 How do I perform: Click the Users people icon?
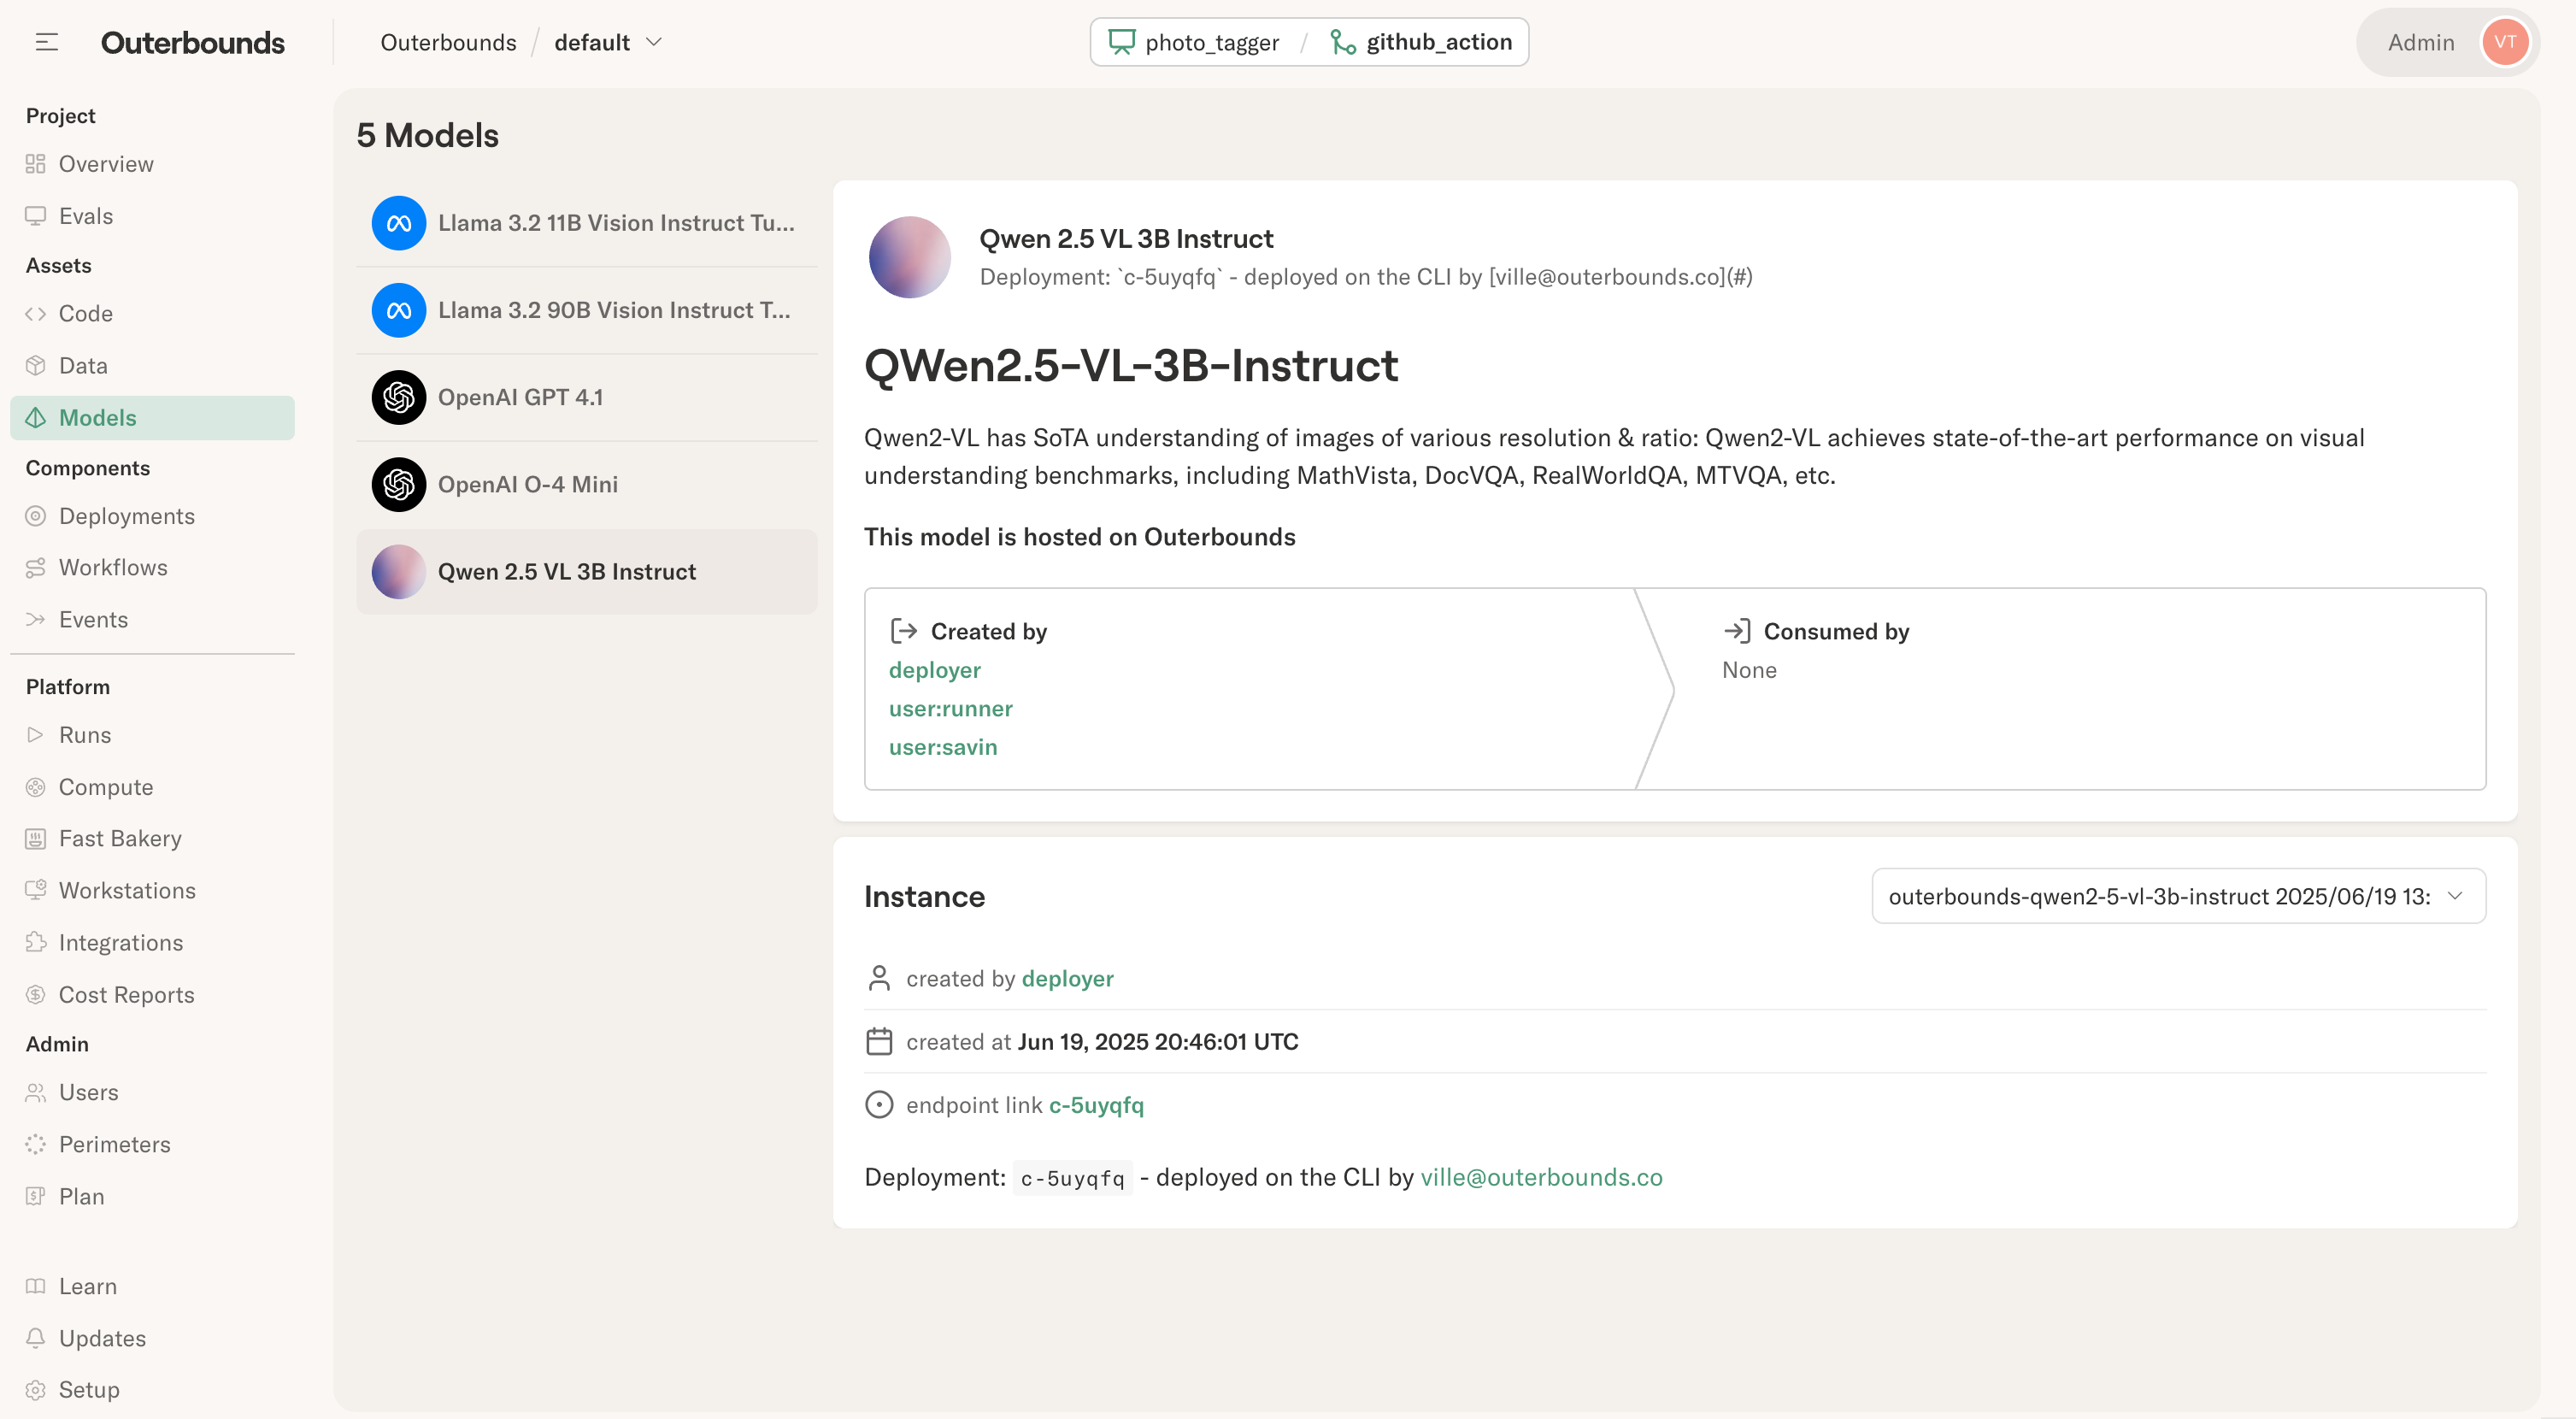(36, 1092)
